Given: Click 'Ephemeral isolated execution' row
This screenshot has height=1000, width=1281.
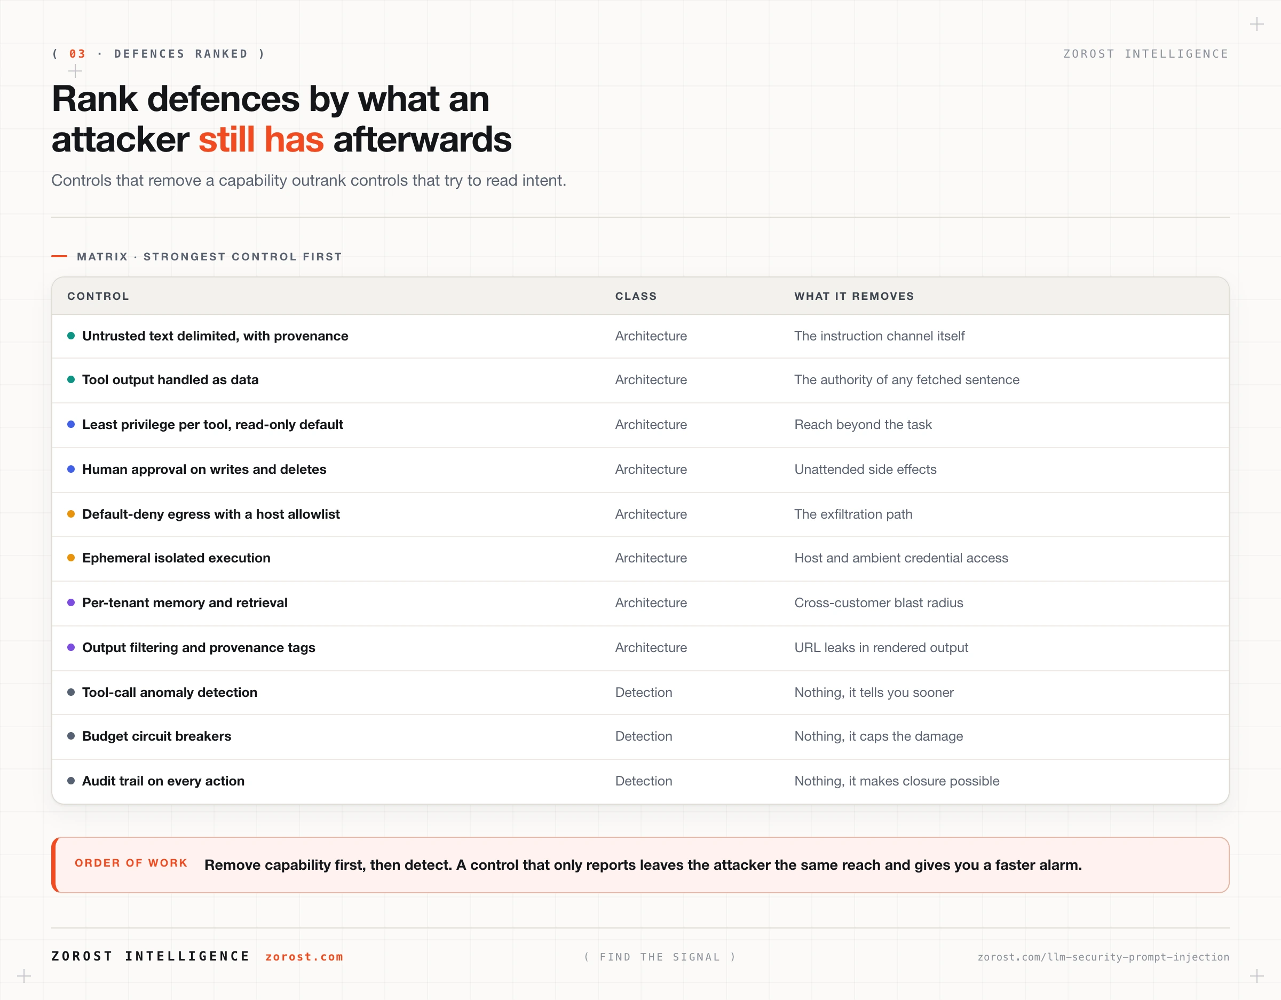Looking at the screenshot, I should pyautogui.click(x=640, y=558).
